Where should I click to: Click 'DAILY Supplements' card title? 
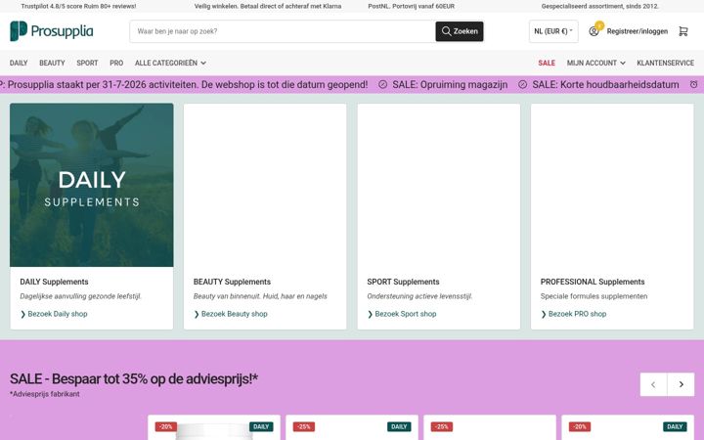pyautogui.click(x=54, y=282)
